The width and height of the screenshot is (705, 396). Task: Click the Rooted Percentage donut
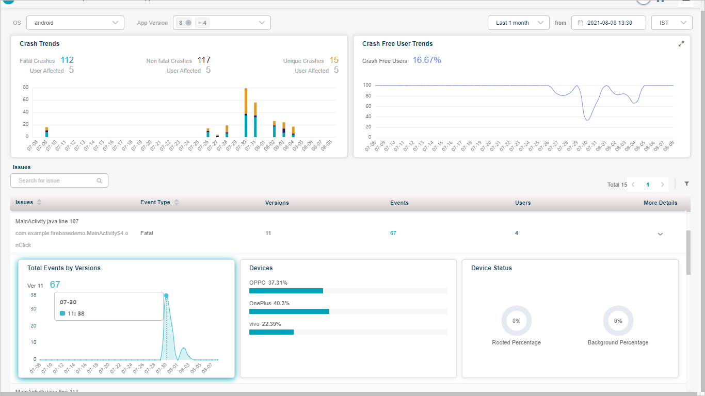[x=516, y=321]
